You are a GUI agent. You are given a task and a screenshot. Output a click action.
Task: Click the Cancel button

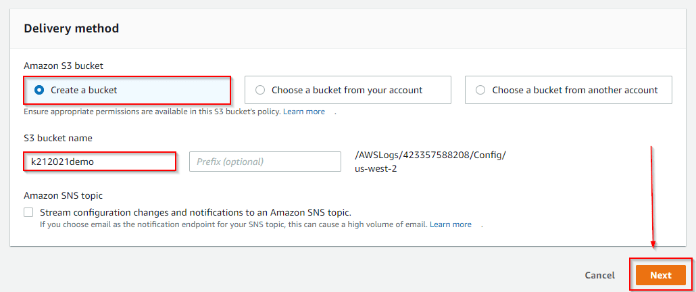(599, 275)
